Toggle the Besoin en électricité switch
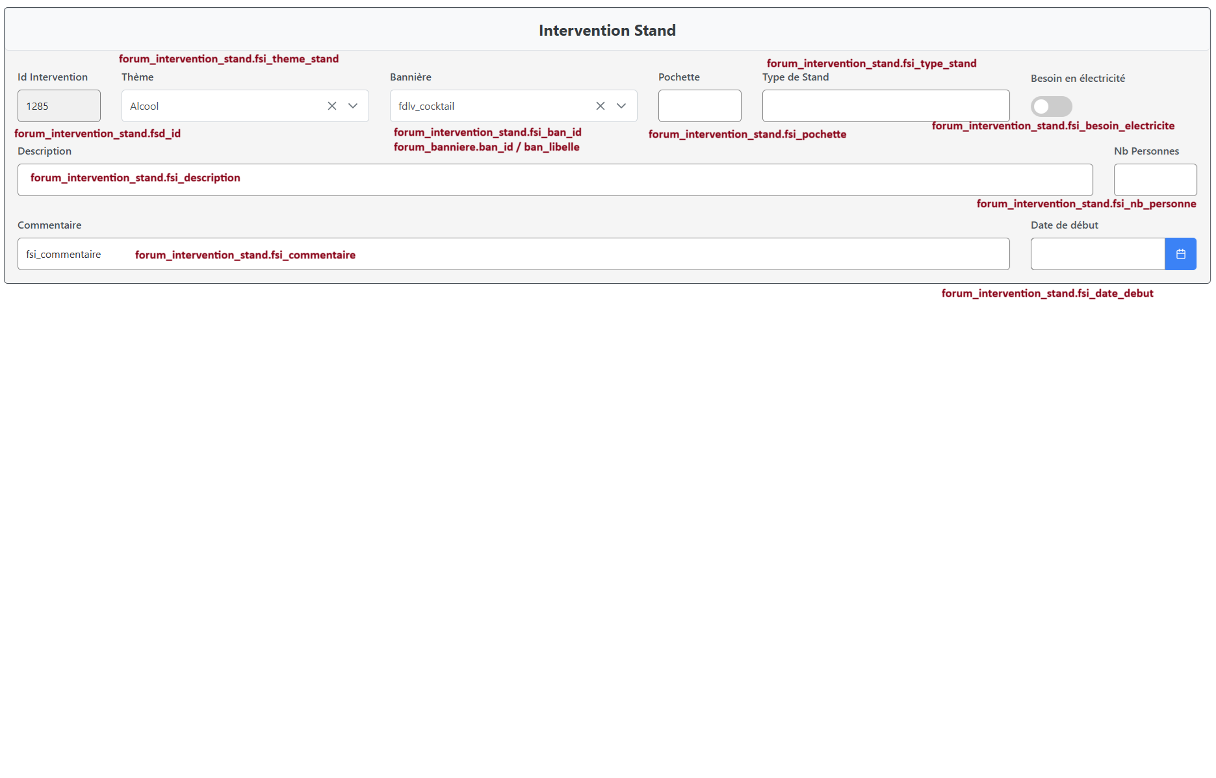Screen dimensions: 1216x778 [1051, 107]
